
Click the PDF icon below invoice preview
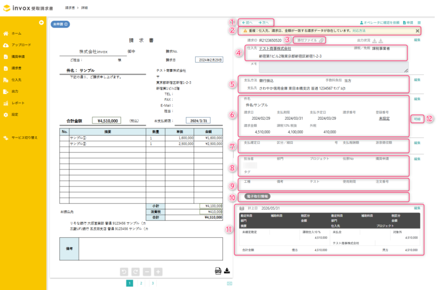click(218, 271)
